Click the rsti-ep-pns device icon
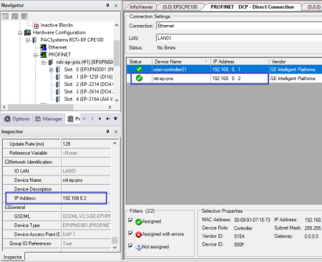The image size is (322, 262). pyautogui.click(x=51, y=62)
